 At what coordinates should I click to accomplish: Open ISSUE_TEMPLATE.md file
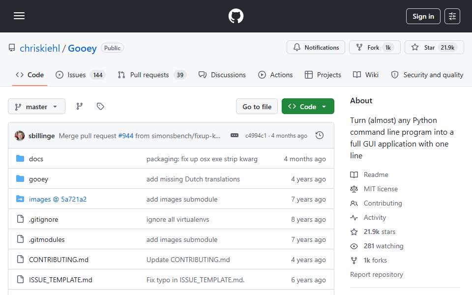60,280
